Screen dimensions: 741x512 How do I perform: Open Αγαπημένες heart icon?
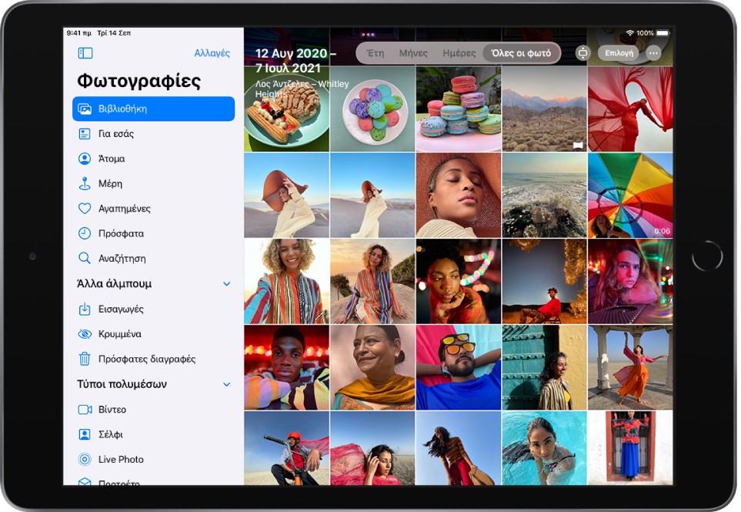[x=85, y=209]
